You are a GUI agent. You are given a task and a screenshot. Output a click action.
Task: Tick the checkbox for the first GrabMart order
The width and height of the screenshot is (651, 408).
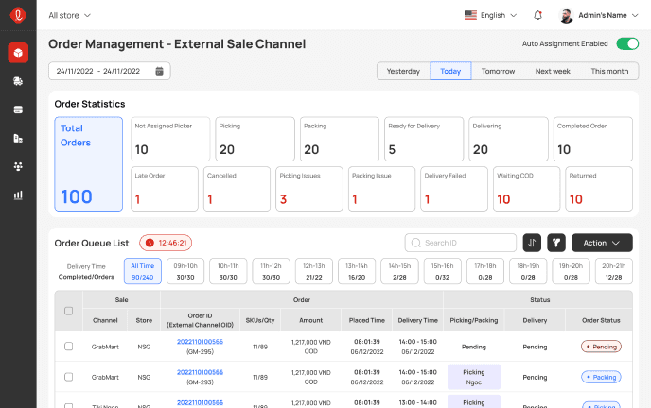coord(68,347)
